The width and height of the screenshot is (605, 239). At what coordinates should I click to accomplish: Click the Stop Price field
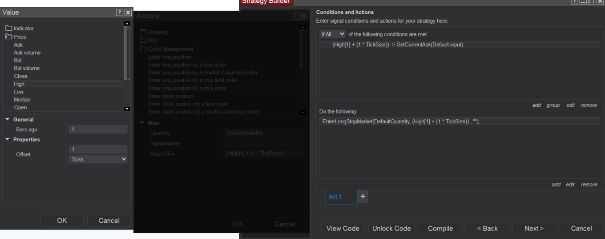coord(264,154)
